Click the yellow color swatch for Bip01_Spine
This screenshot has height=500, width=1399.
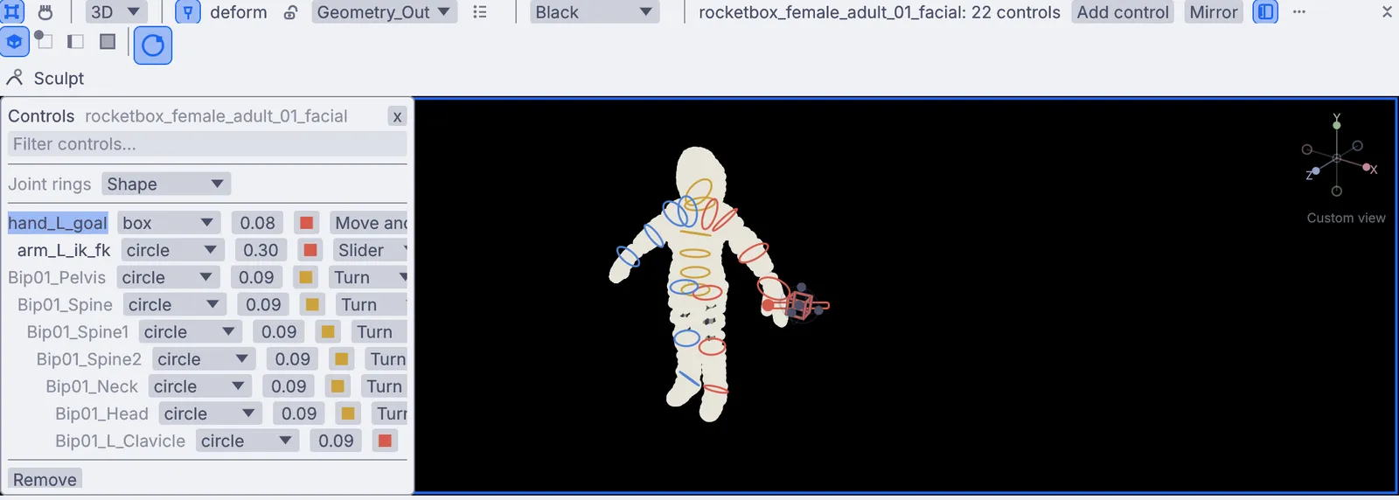point(312,304)
